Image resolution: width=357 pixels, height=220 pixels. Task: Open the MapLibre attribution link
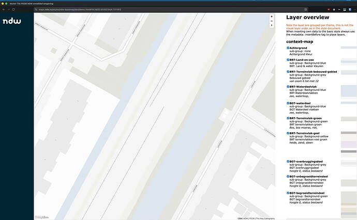pyautogui.click(x=42, y=217)
